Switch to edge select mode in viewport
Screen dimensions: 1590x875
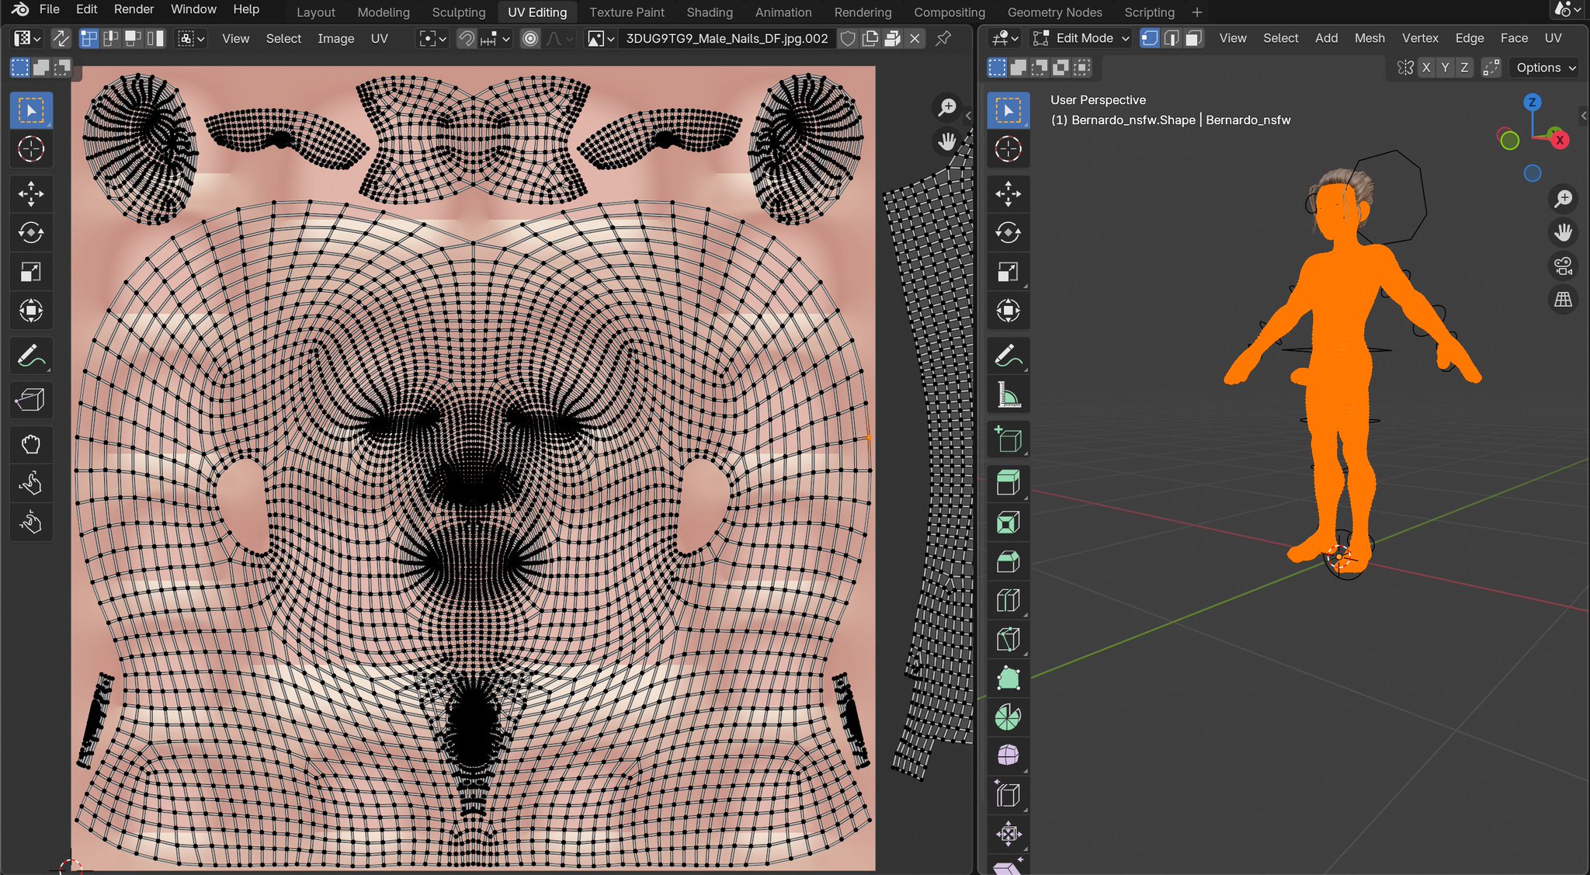(1172, 38)
